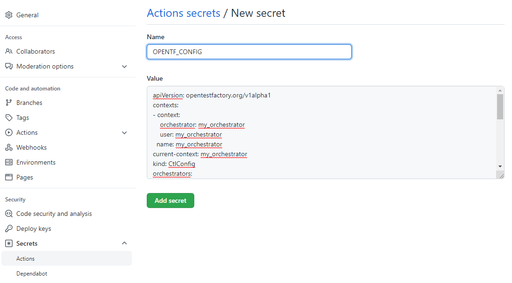Click the Pages browser icon
Viewport: 512px width, 283px height.
[x=9, y=178]
